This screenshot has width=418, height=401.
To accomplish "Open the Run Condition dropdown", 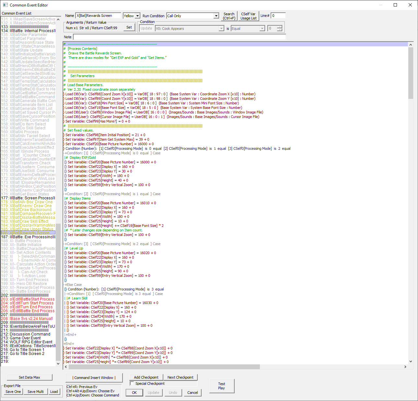I will 216,16.
